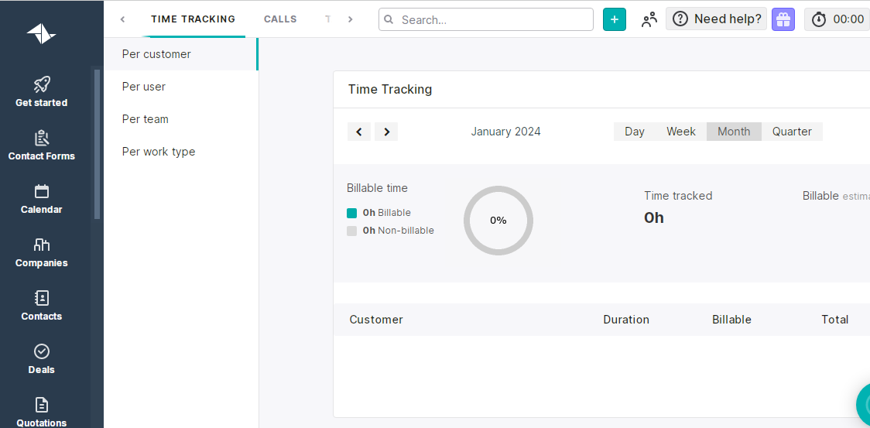This screenshot has width=870, height=428.
Task: Click the Total column header
Action: [x=834, y=319]
